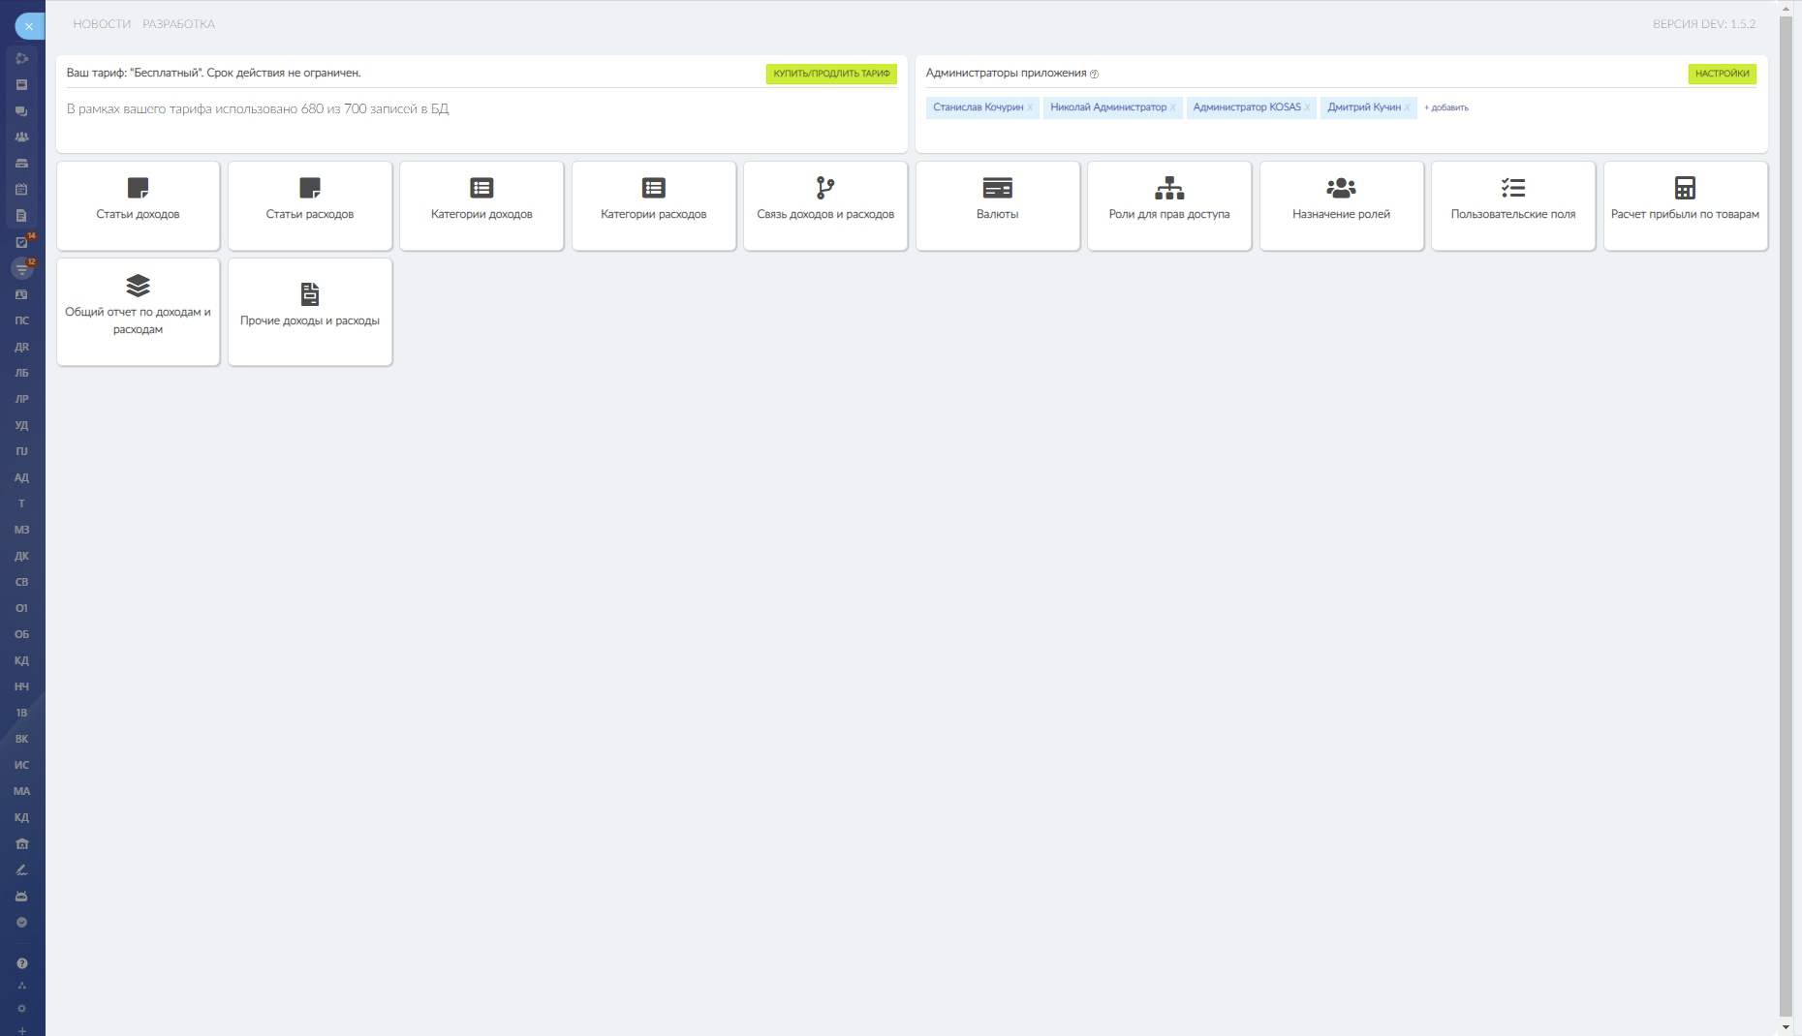Open the filter icon with badge 12

pos(21,268)
